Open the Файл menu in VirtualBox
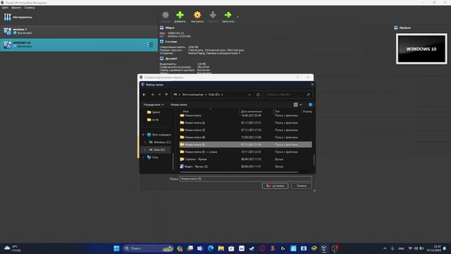 pyautogui.click(x=5, y=8)
